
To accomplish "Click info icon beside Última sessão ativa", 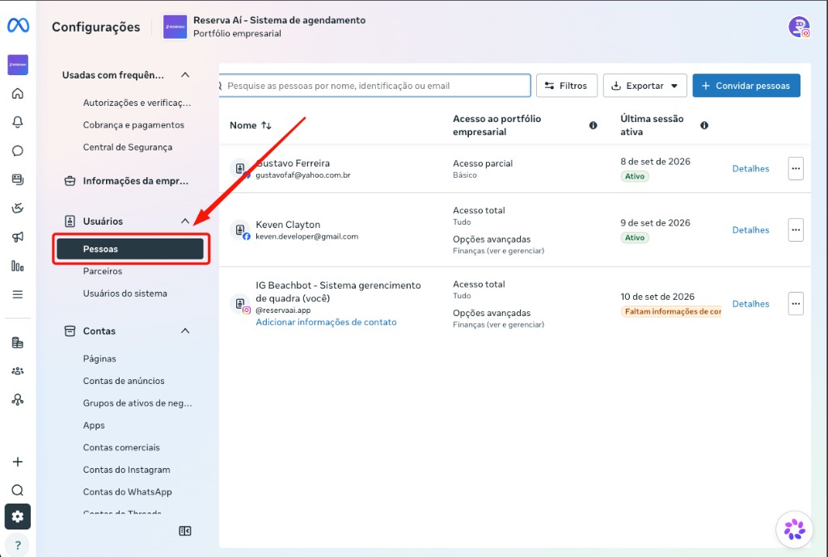I will [x=704, y=125].
